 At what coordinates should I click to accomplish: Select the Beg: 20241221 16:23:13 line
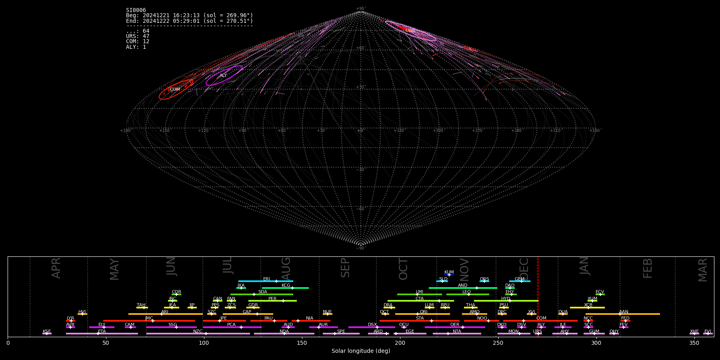189,16
